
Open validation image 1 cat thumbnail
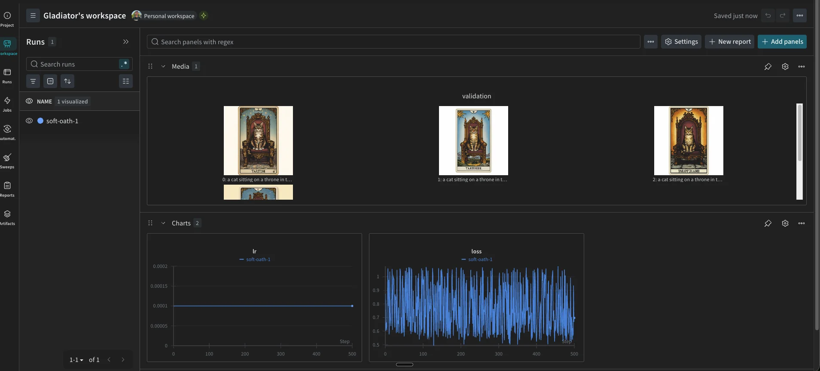473,140
